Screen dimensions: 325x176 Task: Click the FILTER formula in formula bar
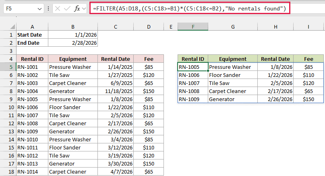click(x=189, y=8)
